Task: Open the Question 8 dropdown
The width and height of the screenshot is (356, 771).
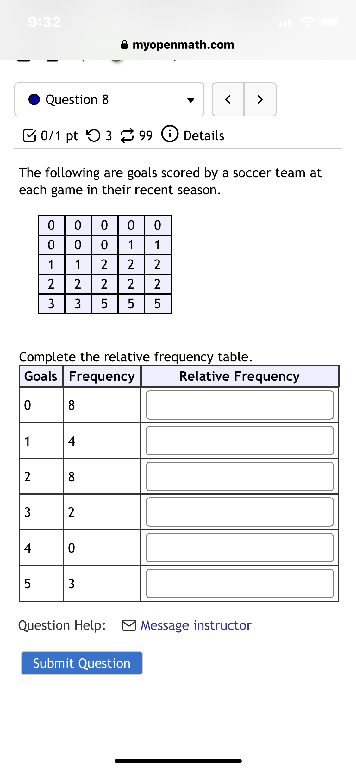Action: [191, 100]
